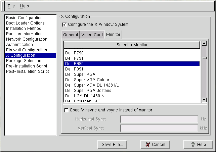Click the monitor list scroll up arrow
216x152 pixels.
204,44
